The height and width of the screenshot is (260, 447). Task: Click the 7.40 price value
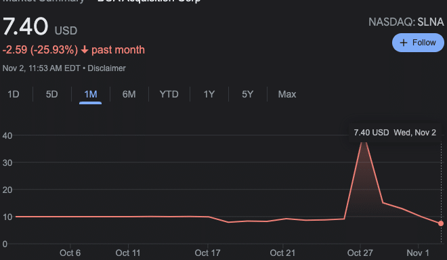[x=25, y=26]
